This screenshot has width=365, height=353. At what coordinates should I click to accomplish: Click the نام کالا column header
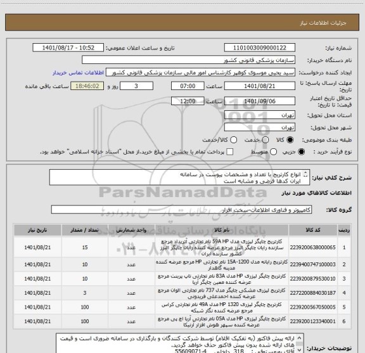coord(222,230)
